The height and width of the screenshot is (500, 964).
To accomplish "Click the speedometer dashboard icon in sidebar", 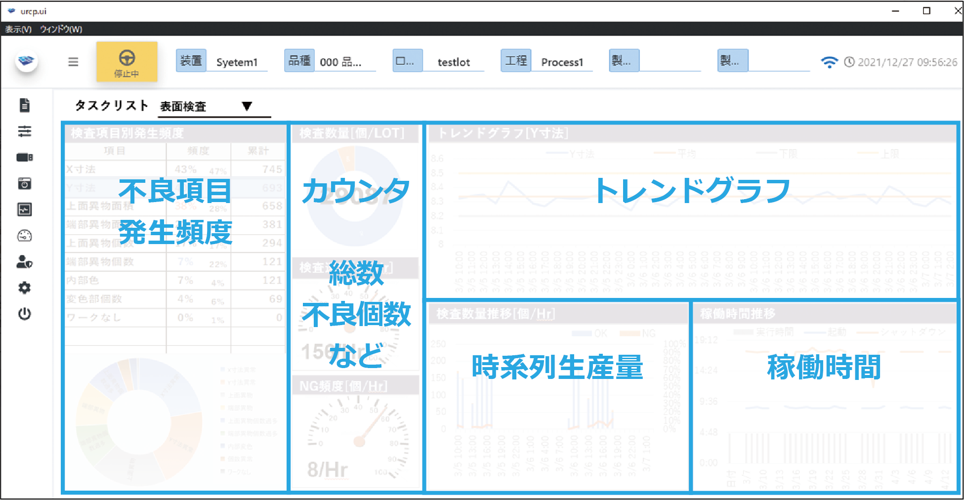I will coord(24,236).
